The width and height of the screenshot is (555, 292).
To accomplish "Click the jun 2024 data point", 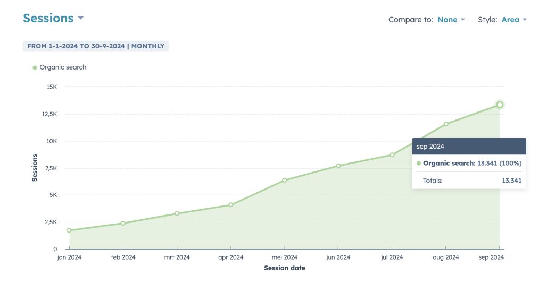I will coord(338,166).
